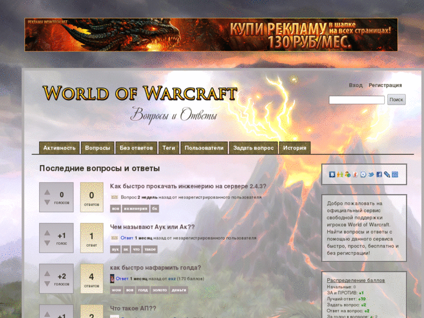The width and height of the screenshot is (424, 318).
Task: Select the 'wow' tag
Action: (117, 290)
